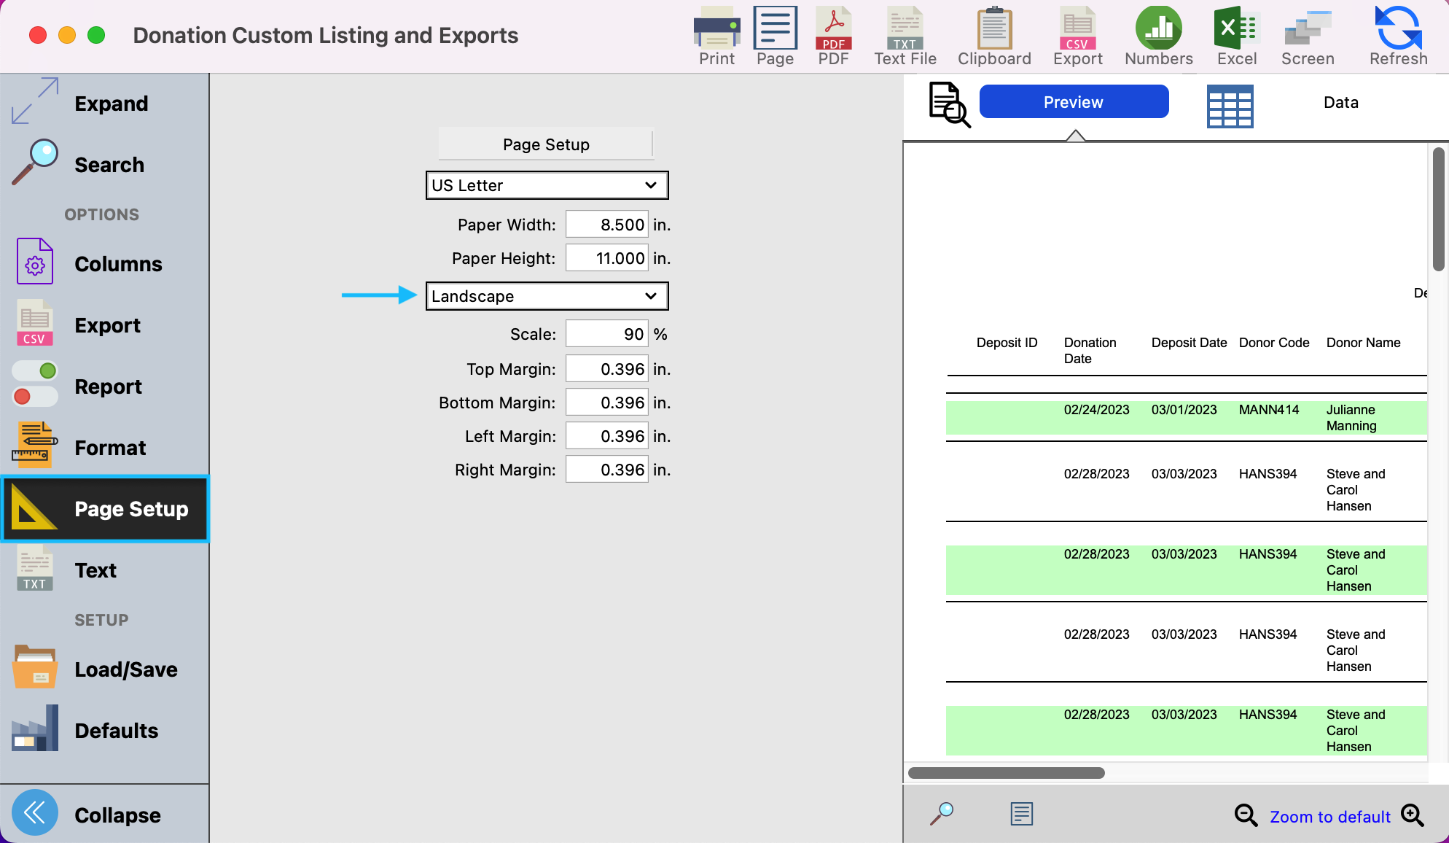Click the CSV Export toolbar icon
Screen dimensions: 1449x843
tap(1077, 36)
